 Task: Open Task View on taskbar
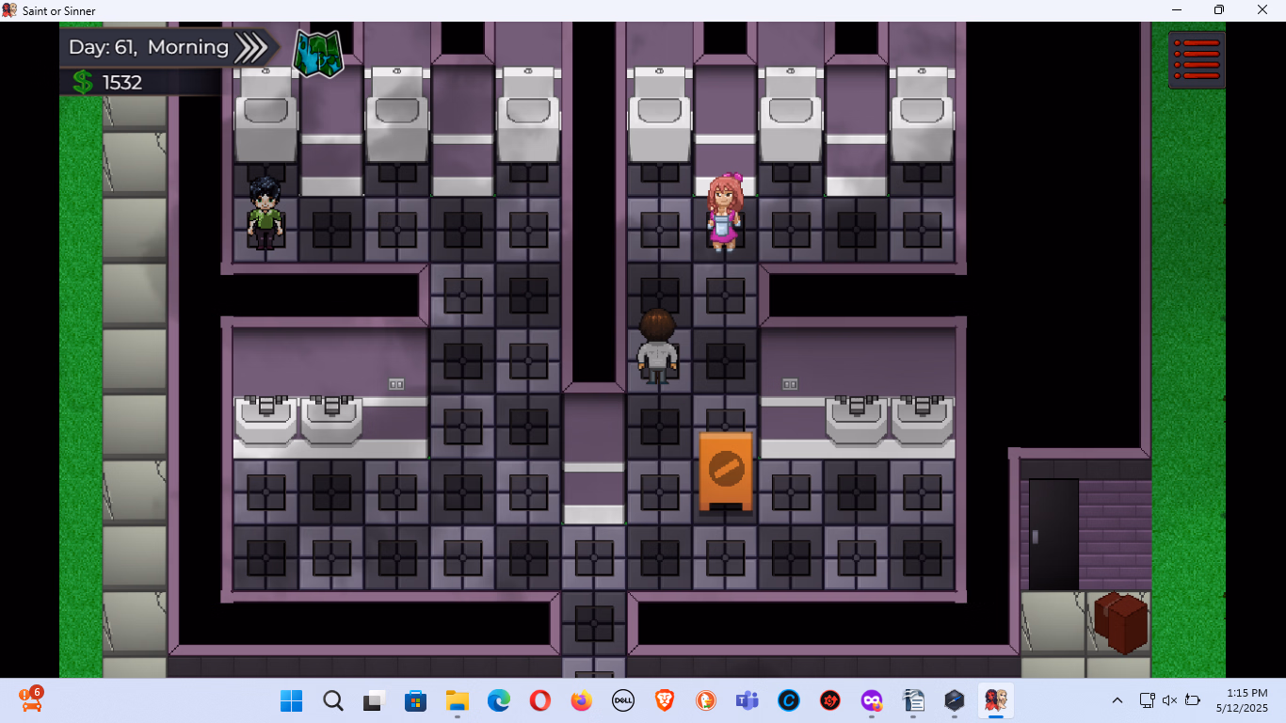pos(374,700)
